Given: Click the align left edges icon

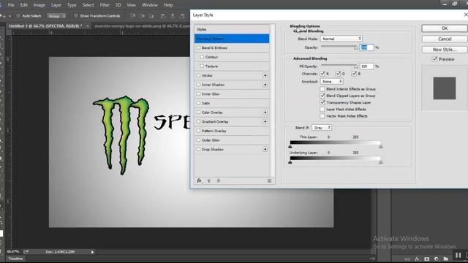Looking at the screenshot, I should [163, 16].
